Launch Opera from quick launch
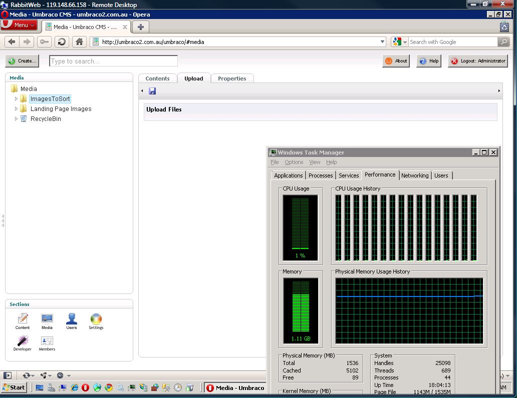This screenshot has width=517, height=398. coord(85,388)
